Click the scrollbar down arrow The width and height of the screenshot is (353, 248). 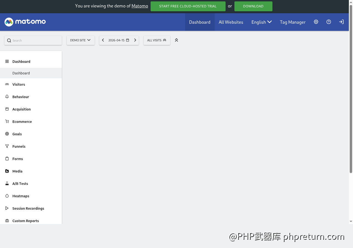pyautogui.click(x=351, y=222)
